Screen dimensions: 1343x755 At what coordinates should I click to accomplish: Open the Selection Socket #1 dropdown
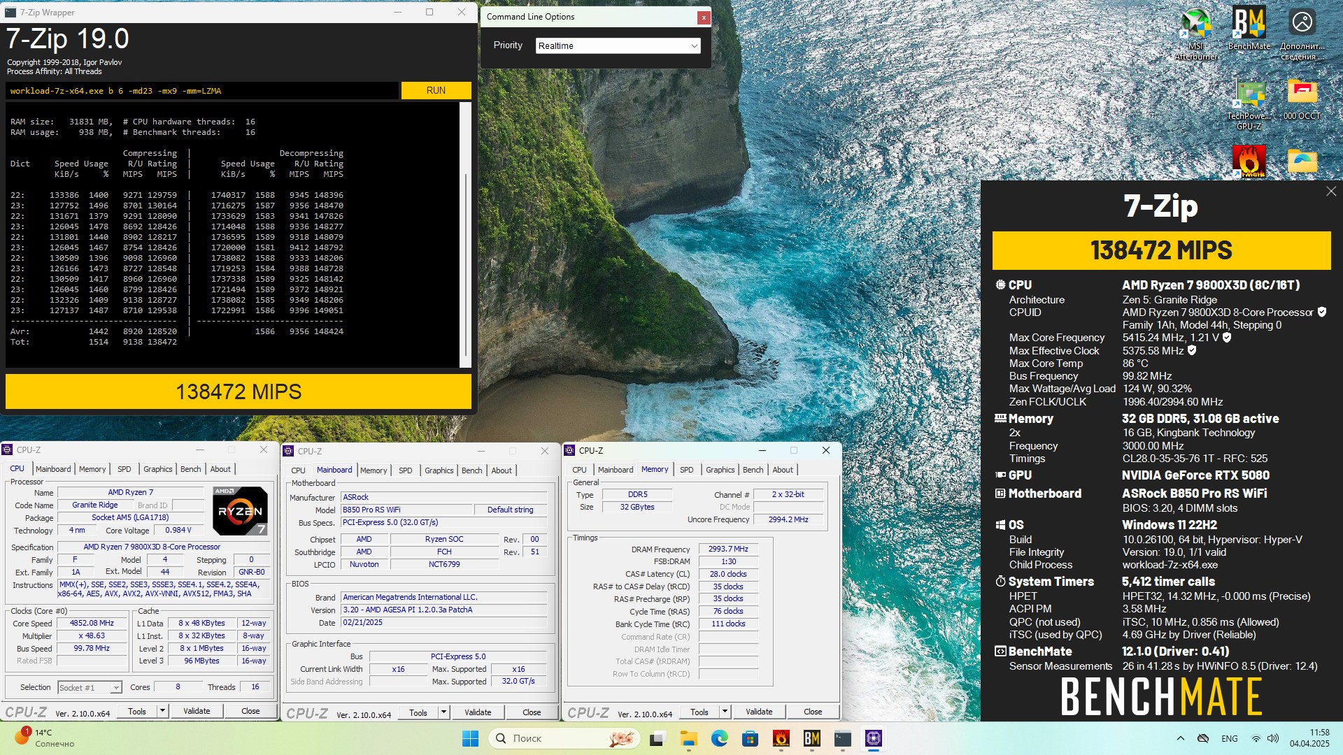coord(90,688)
